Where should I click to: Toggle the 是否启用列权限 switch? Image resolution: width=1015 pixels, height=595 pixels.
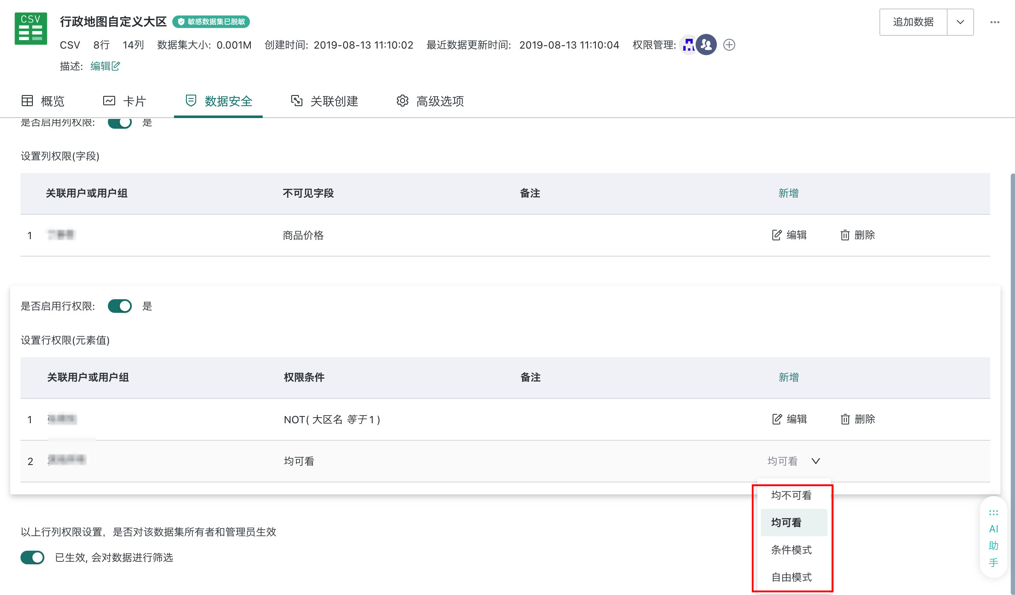[120, 123]
